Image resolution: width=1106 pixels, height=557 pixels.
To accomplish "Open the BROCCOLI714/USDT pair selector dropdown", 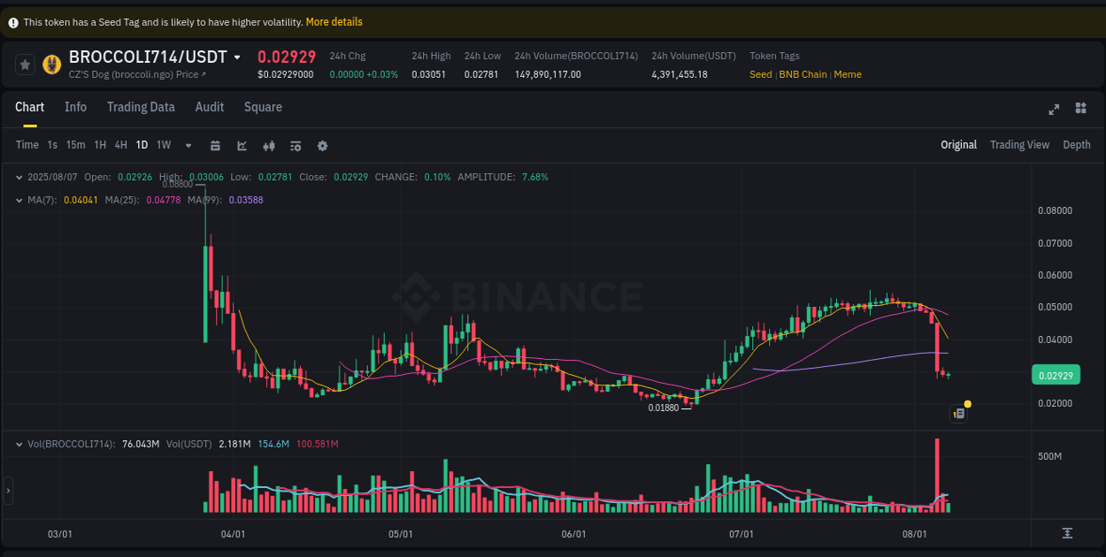I will click(x=237, y=57).
